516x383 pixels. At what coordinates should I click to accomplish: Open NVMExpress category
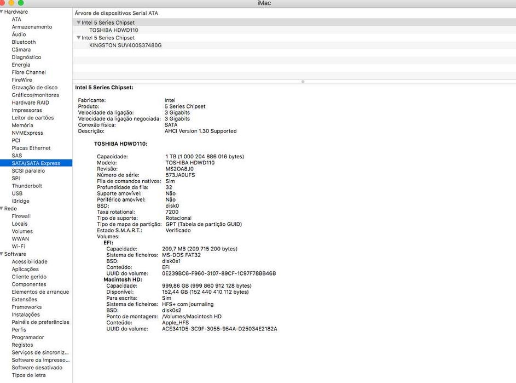(27, 133)
